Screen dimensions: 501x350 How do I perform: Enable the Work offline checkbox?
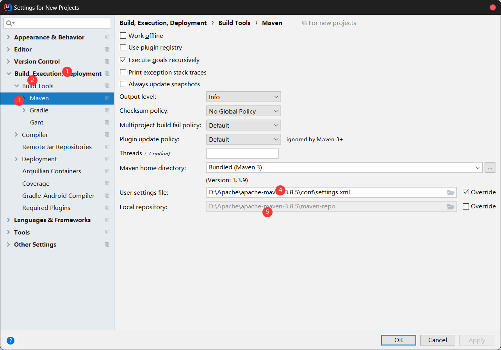point(123,36)
